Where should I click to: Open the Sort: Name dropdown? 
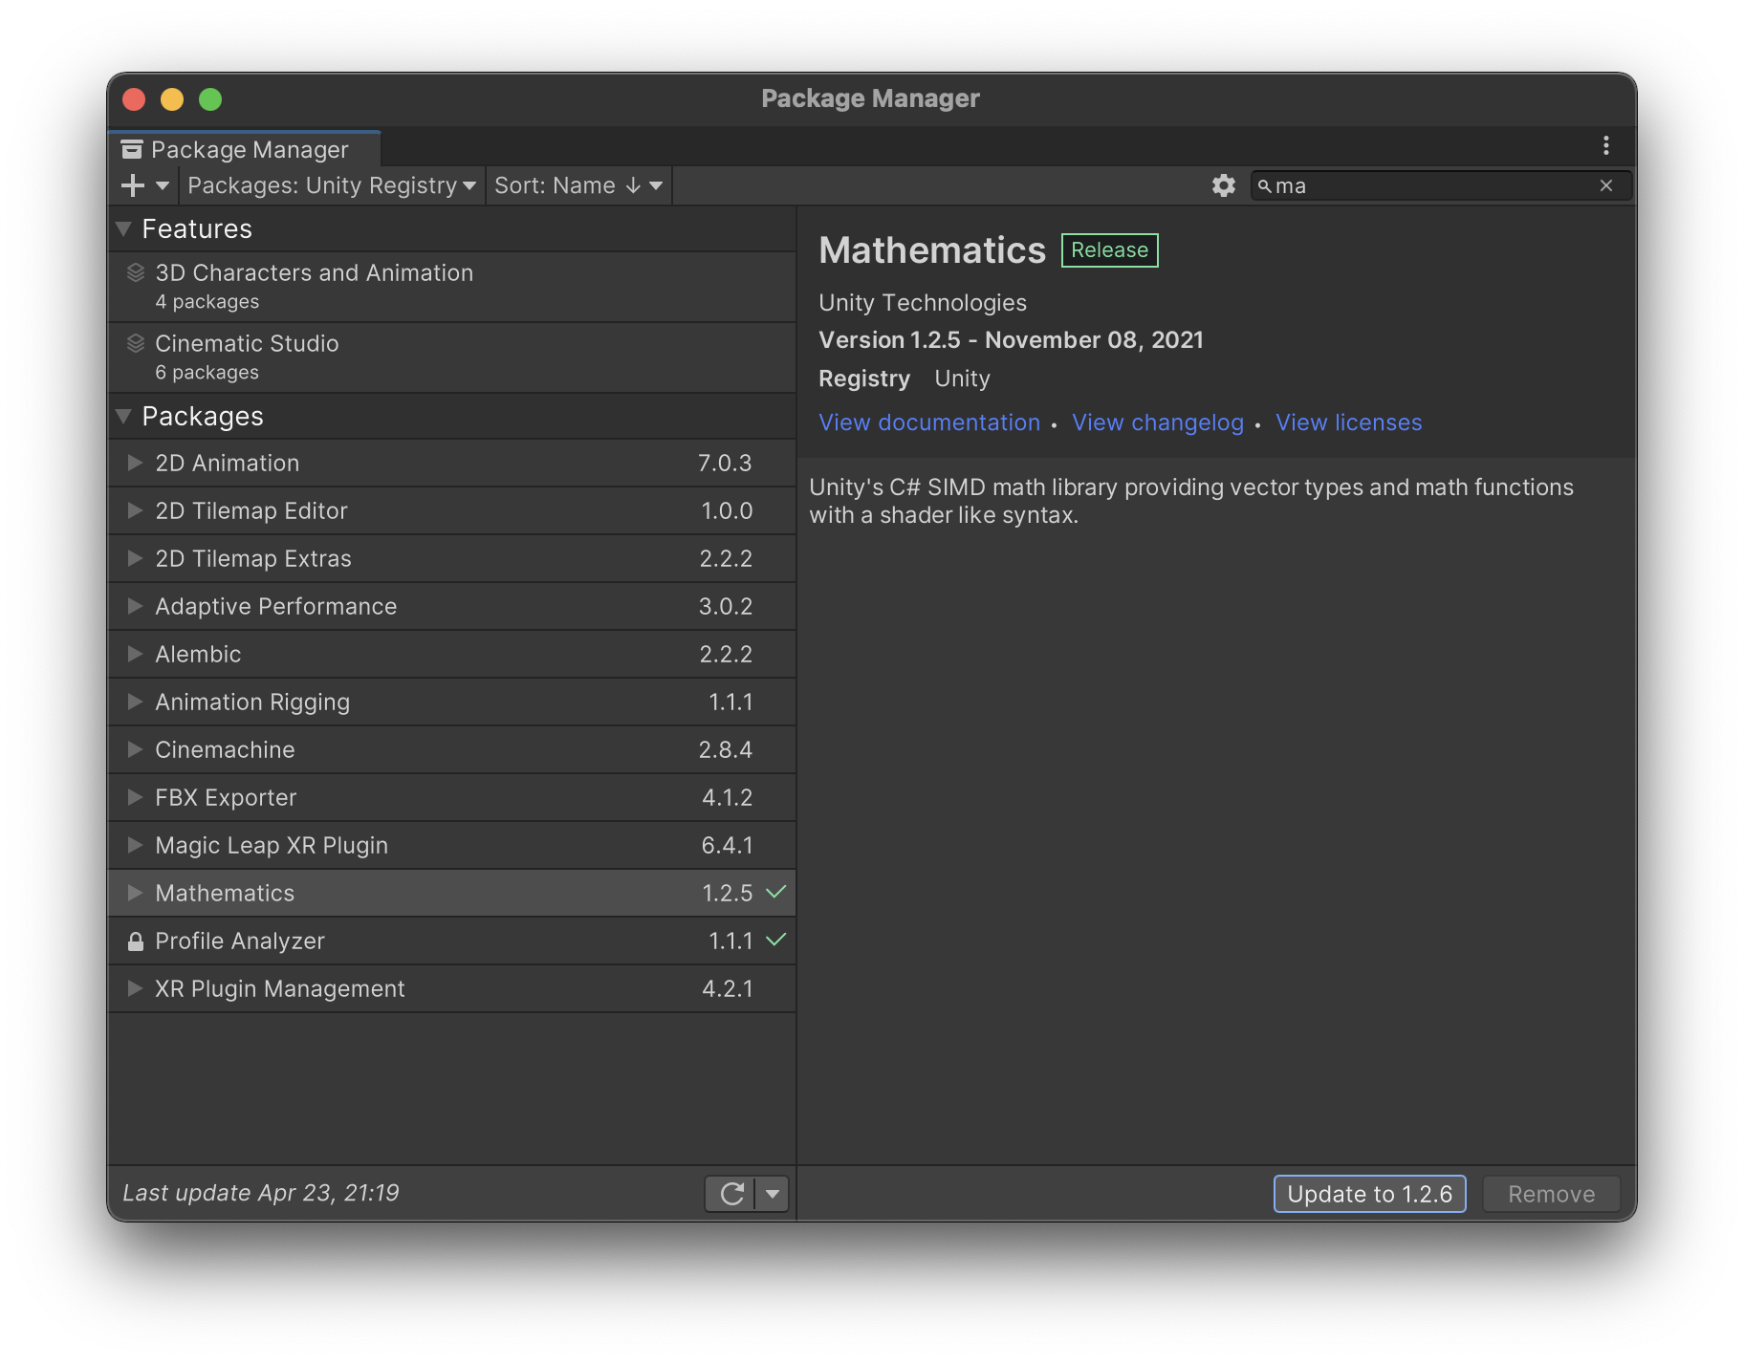(578, 185)
